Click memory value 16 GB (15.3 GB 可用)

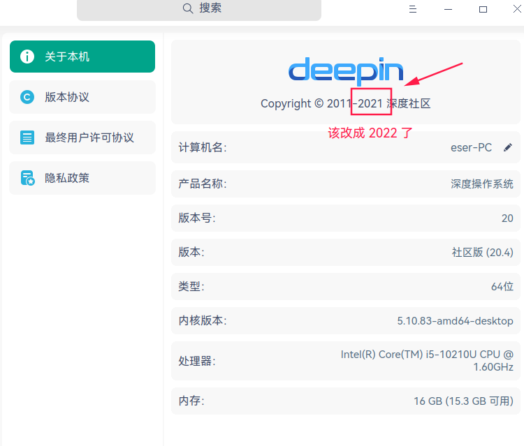(x=463, y=401)
